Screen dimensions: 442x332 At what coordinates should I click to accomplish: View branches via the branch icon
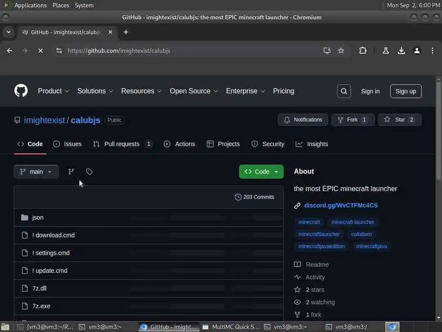(x=71, y=172)
